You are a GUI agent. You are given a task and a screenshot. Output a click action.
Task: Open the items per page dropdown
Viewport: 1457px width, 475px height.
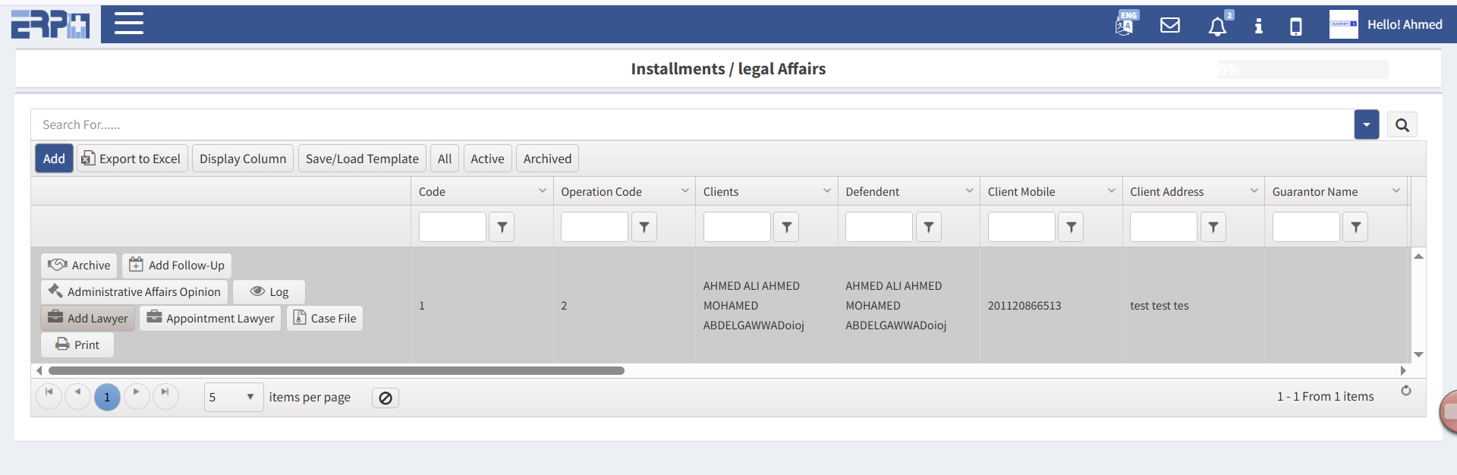pos(233,397)
